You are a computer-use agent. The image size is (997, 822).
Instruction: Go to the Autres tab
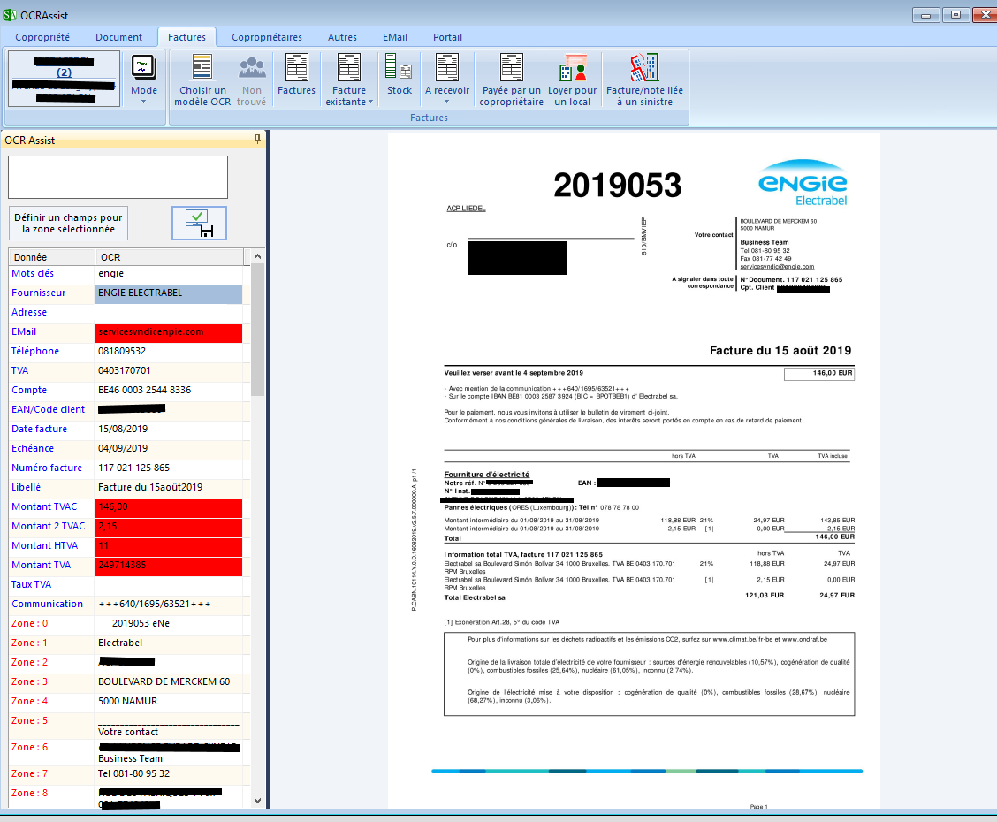(342, 37)
